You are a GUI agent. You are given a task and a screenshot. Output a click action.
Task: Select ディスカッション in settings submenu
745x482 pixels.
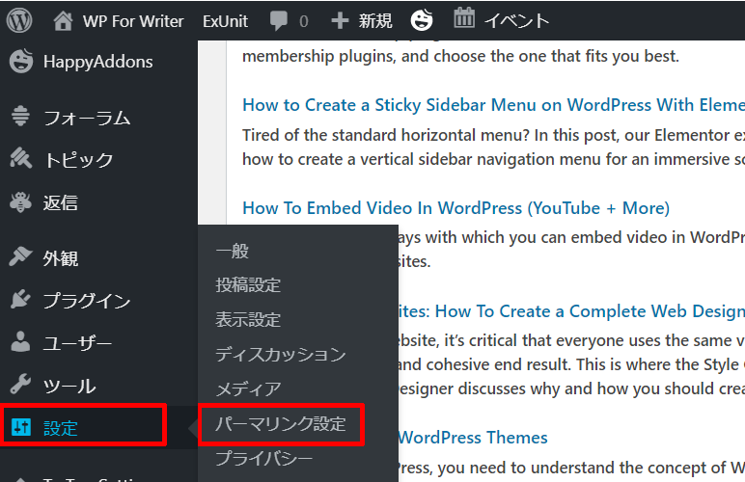[280, 354]
